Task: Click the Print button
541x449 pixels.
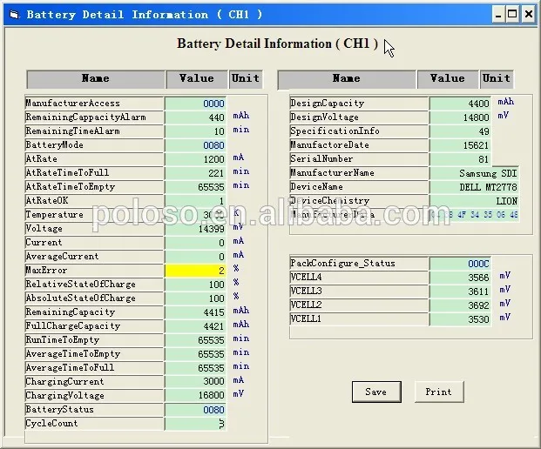Action: coord(438,392)
